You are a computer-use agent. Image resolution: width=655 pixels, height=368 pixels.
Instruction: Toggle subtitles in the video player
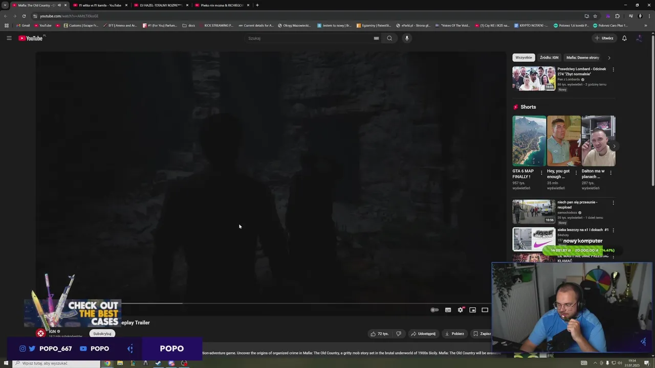pos(448,310)
